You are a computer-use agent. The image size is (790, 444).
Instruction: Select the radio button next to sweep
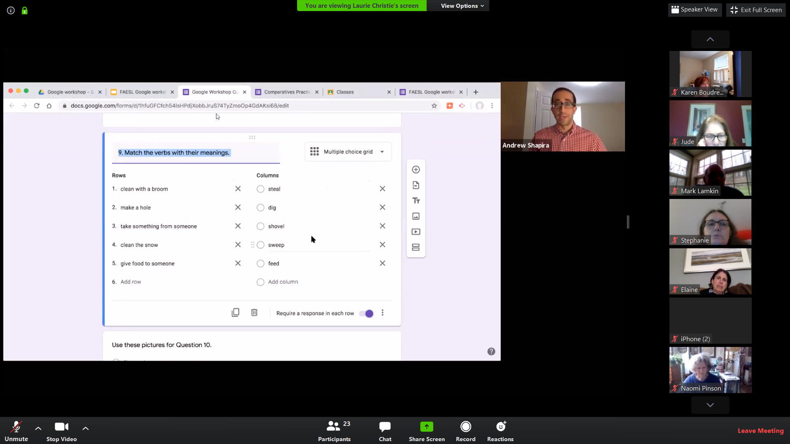pyautogui.click(x=260, y=245)
